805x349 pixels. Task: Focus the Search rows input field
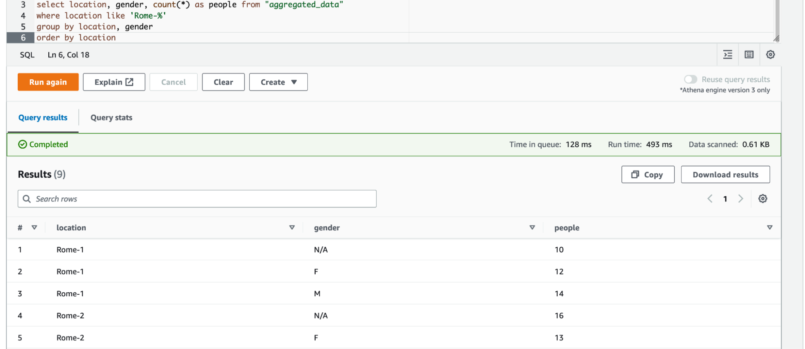(x=201, y=199)
